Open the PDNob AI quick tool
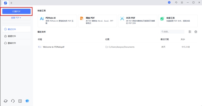 click(57, 21)
